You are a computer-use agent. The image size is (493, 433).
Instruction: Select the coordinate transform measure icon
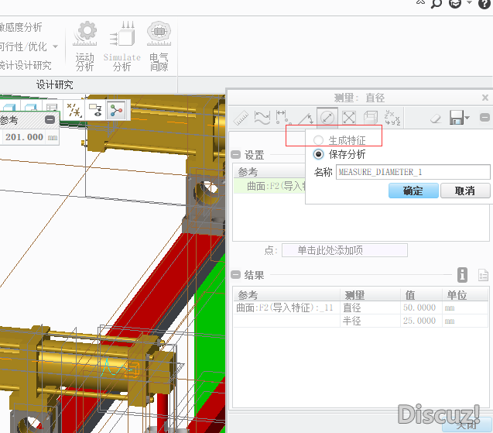(392, 118)
